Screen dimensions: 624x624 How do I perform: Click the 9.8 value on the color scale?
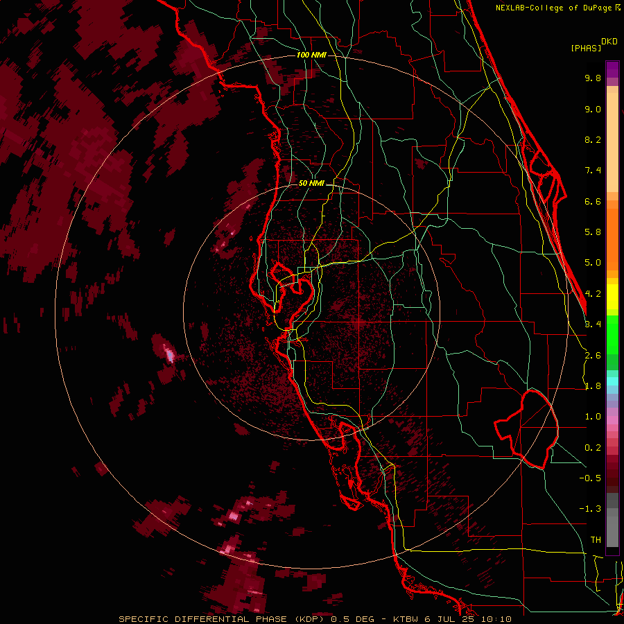click(593, 78)
